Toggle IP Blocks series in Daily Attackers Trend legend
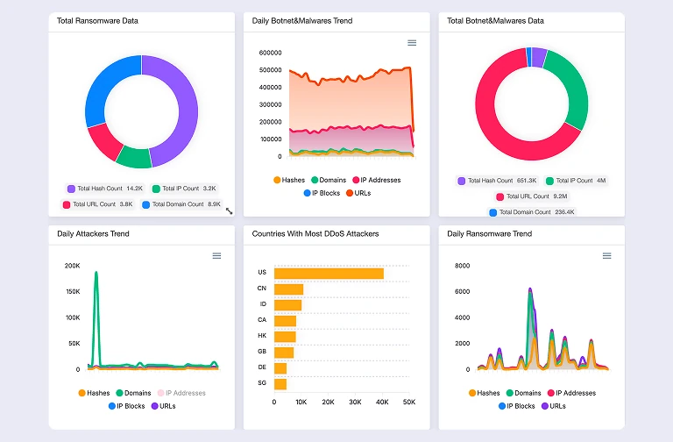Screen dimensions: 673x442 point(126,406)
